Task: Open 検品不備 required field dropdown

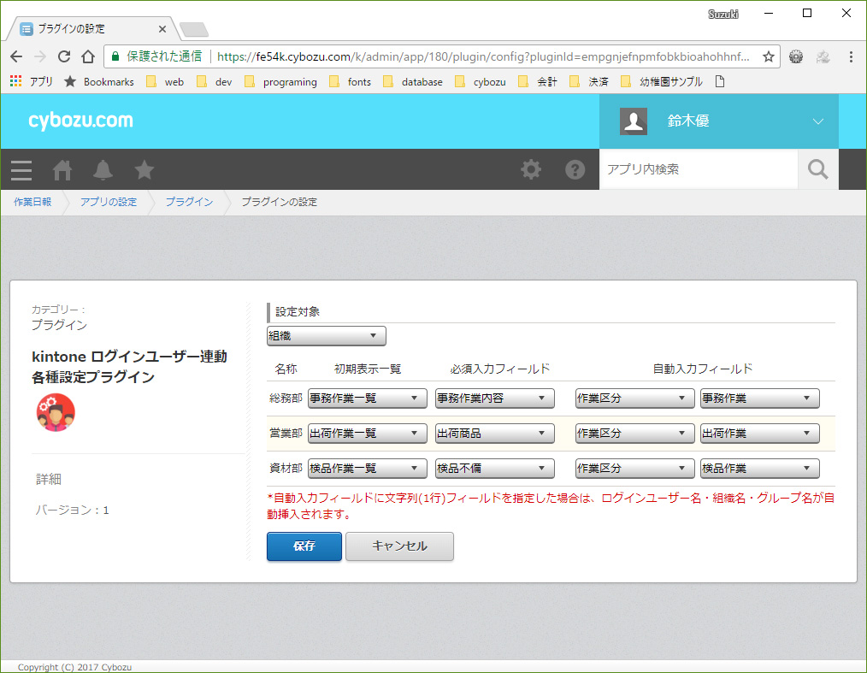Action: [494, 469]
